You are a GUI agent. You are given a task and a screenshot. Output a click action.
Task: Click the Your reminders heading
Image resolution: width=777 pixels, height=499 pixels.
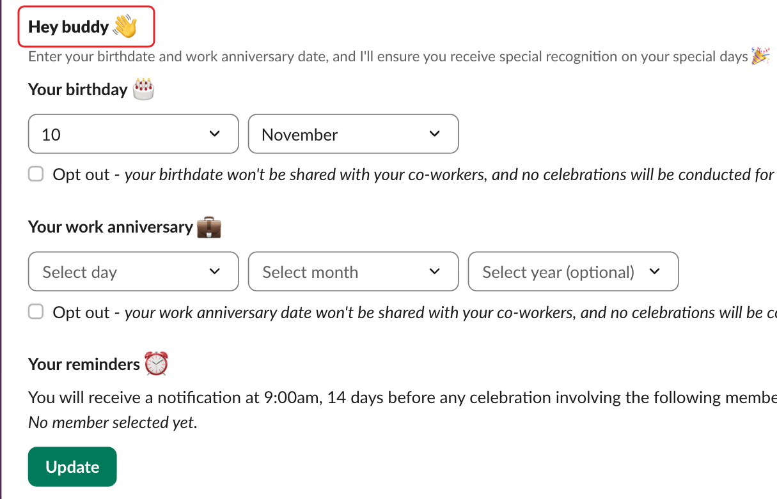click(84, 364)
